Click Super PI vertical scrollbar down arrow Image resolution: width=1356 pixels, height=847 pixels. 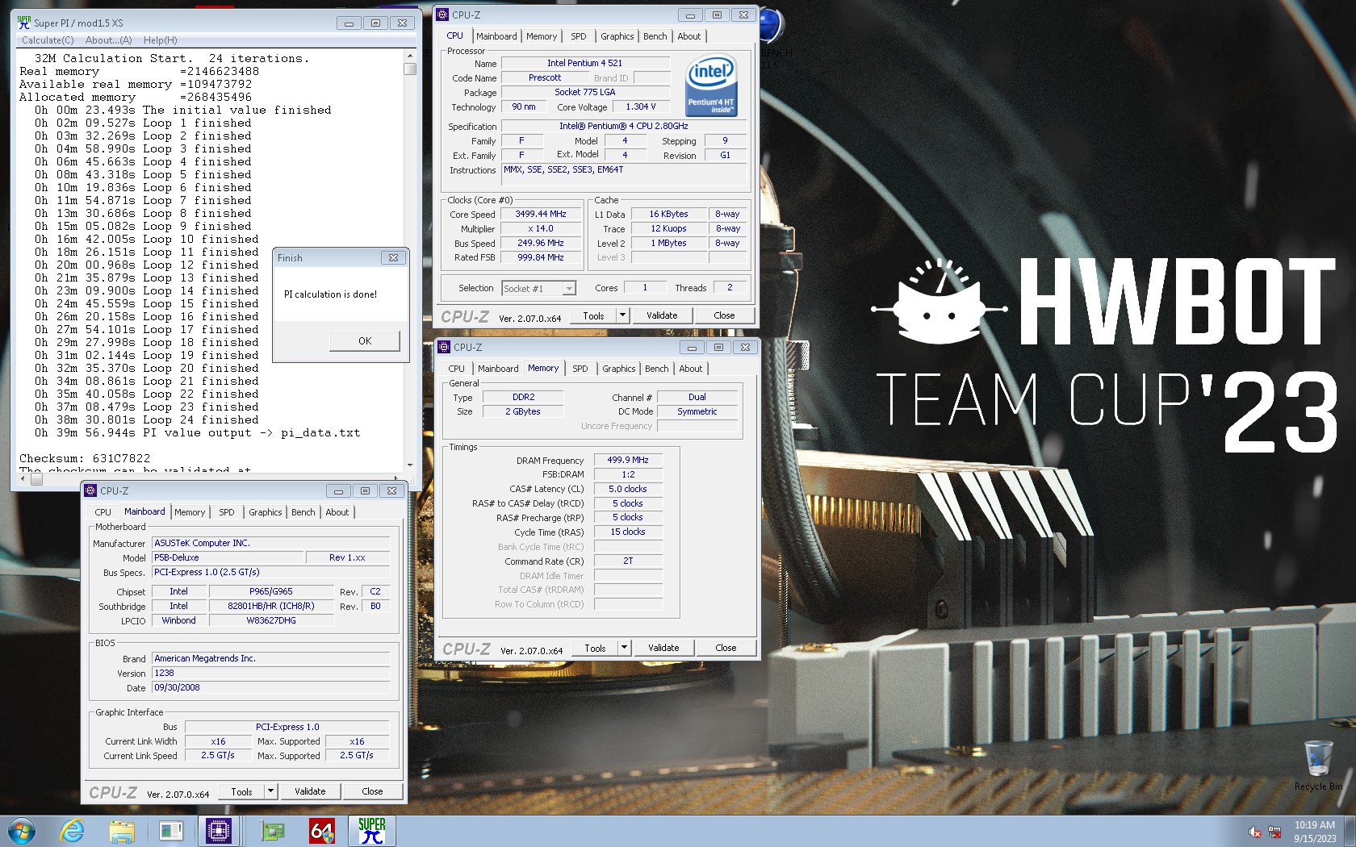(x=410, y=465)
